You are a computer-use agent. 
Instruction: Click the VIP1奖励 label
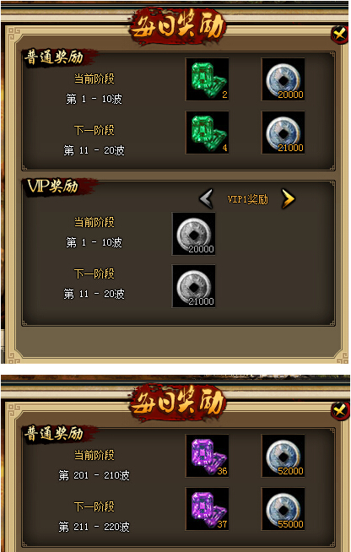click(x=247, y=199)
